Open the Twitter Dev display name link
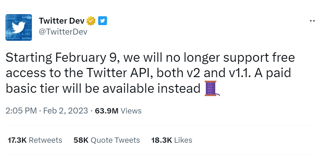The height and width of the screenshot is (159, 316). coord(61,21)
